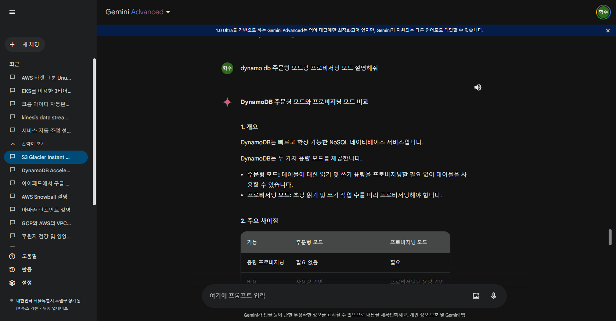Open the '크롬 아이디 자동완...' chat
This screenshot has height=321, width=616.
tap(46, 104)
